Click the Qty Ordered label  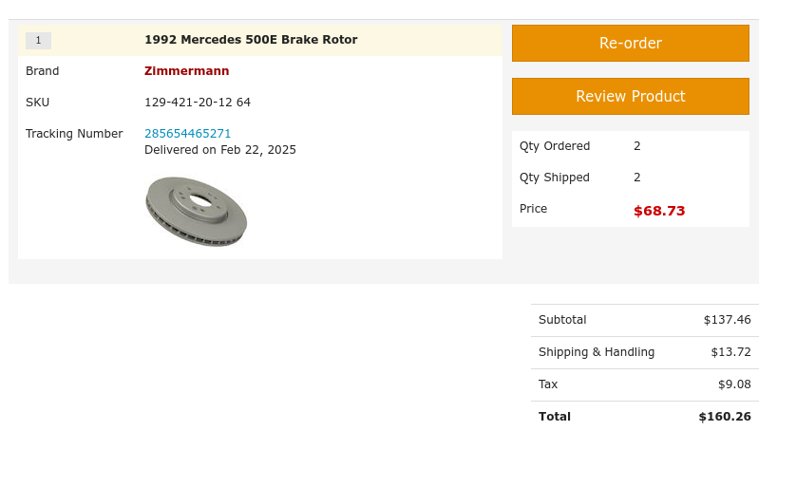(x=555, y=146)
